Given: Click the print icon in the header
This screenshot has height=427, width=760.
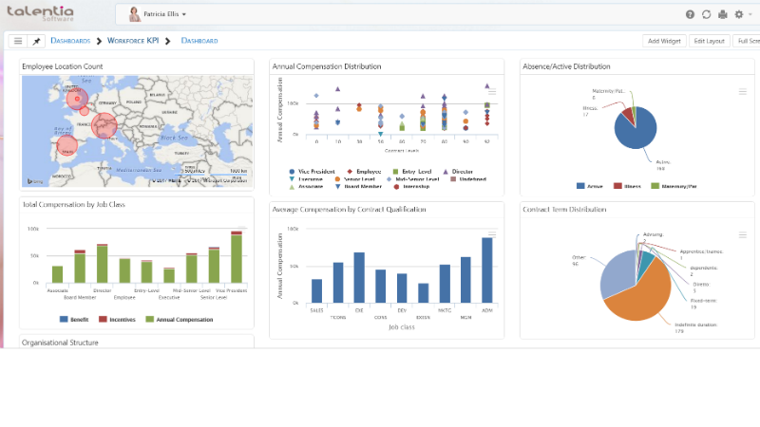Looking at the screenshot, I should click(723, 14).
